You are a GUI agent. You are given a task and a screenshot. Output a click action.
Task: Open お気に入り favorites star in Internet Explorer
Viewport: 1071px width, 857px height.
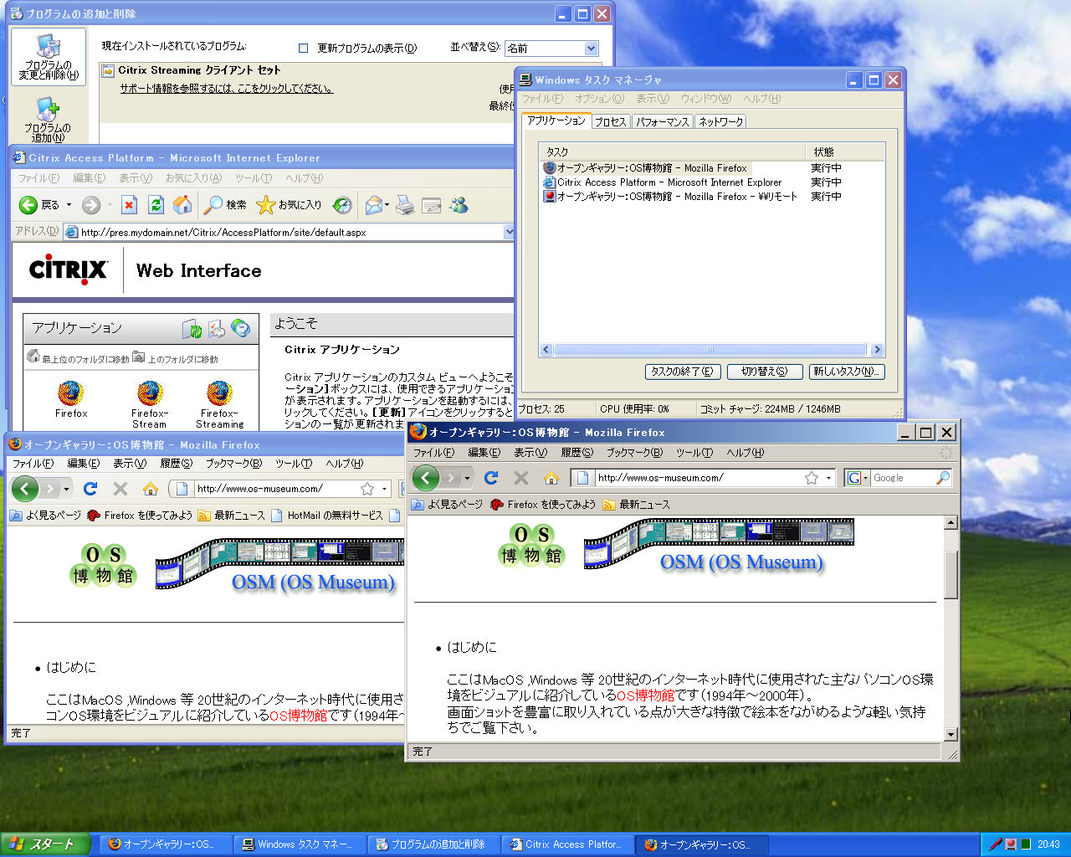tap(265, 205)
